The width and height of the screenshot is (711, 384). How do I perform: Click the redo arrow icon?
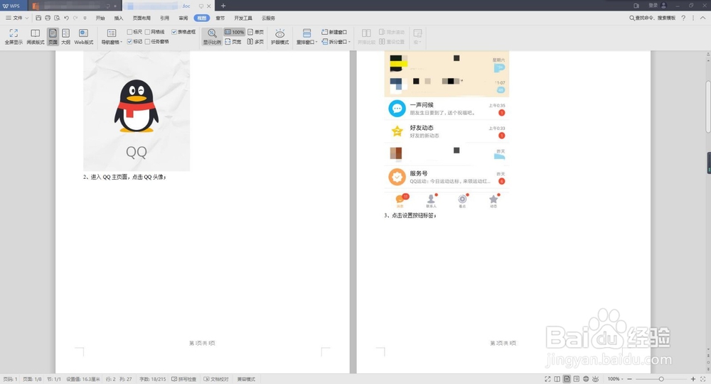pos(75,18)
